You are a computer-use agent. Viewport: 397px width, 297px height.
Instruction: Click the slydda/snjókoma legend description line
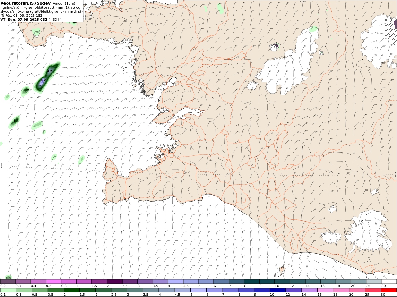42,11
